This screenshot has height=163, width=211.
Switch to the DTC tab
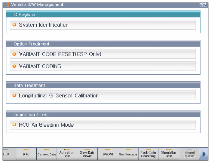click(x=26, y=154)
